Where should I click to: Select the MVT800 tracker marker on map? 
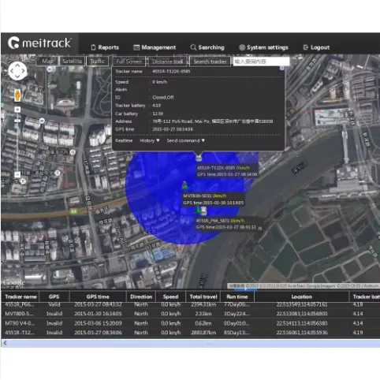pos(185,185)
